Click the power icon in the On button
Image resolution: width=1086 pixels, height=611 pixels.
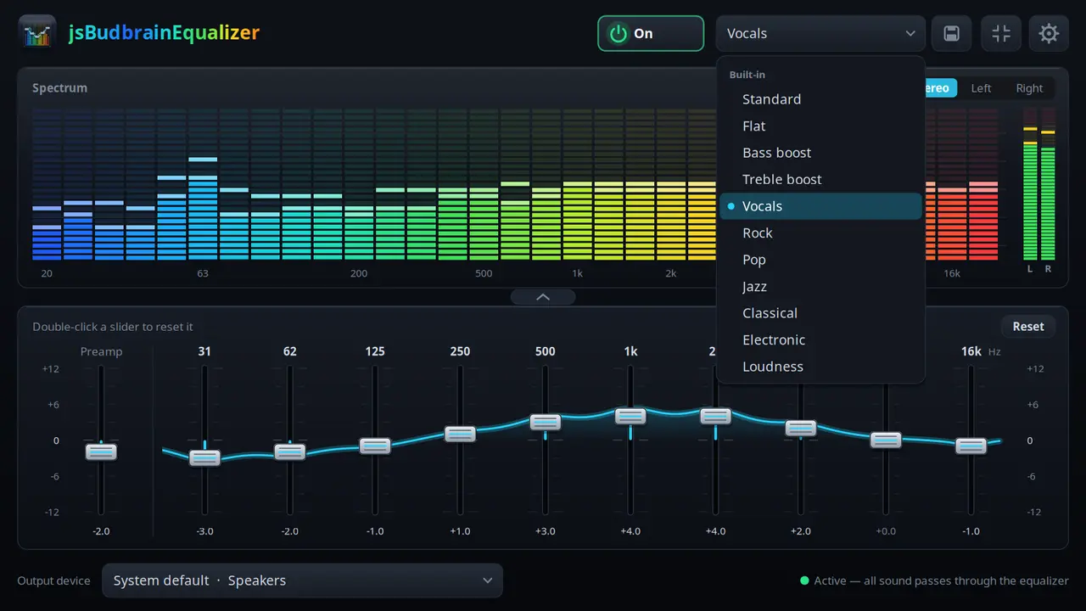click(619, 34)
